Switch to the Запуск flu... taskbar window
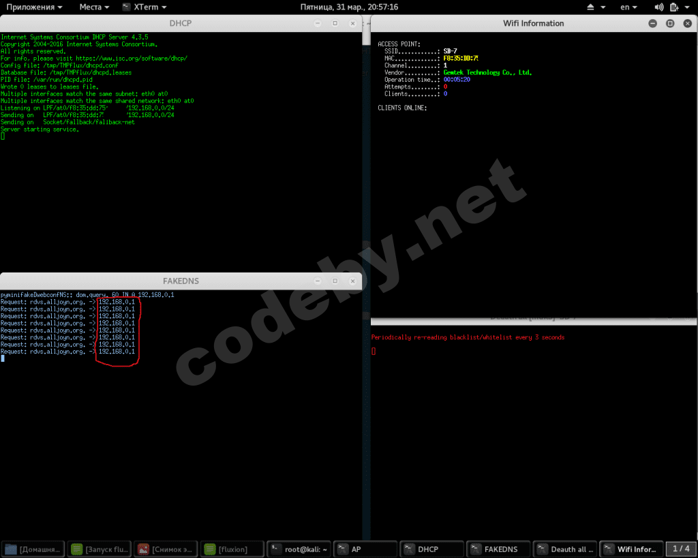 point(100,549)
